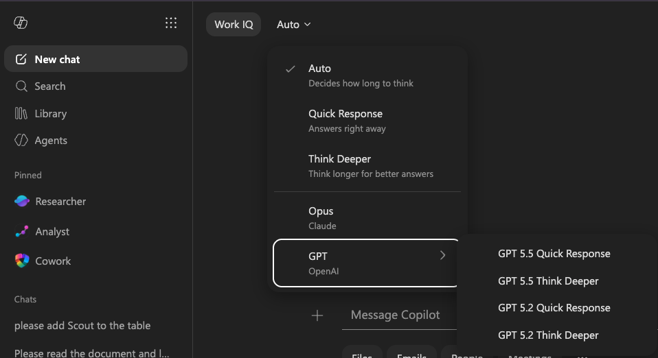Click the Analyst agent icon
The height and width of the screenshot is (358, 658).
22,231
